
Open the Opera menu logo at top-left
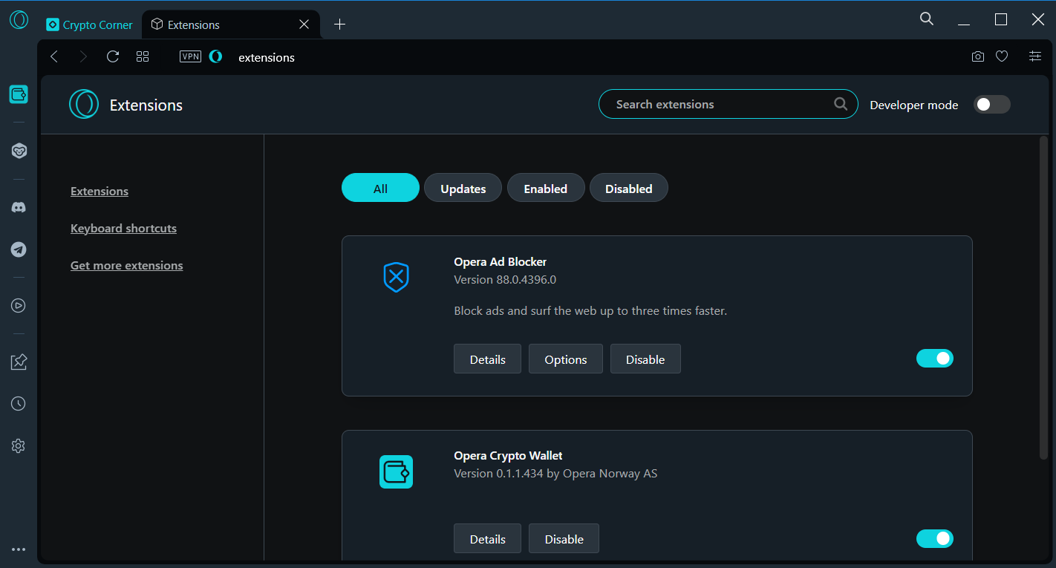pyautogui.click(x=19, y=20)
